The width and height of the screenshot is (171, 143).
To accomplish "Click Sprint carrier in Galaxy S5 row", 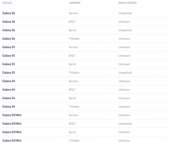I will (72, 64).
